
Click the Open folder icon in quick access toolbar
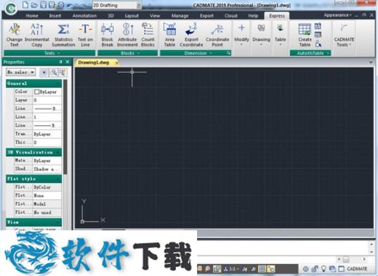click(34, 5)
